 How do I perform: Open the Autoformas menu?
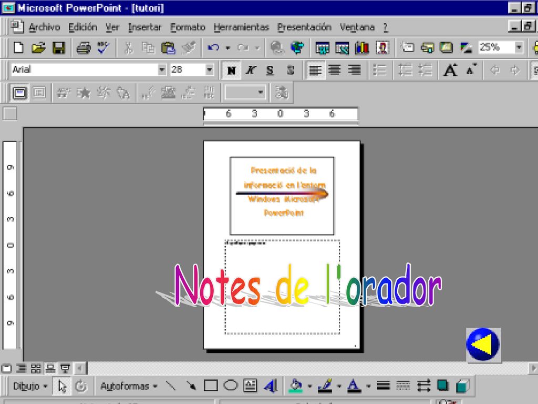[129, 386]
